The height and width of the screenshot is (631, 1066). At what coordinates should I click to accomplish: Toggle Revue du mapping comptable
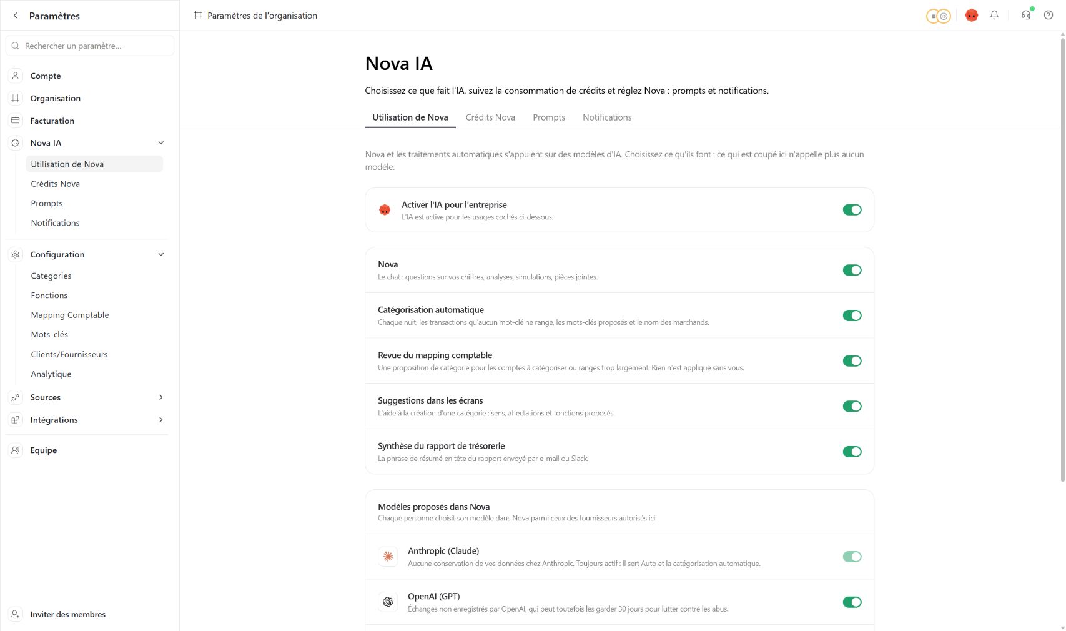point(852,361)
